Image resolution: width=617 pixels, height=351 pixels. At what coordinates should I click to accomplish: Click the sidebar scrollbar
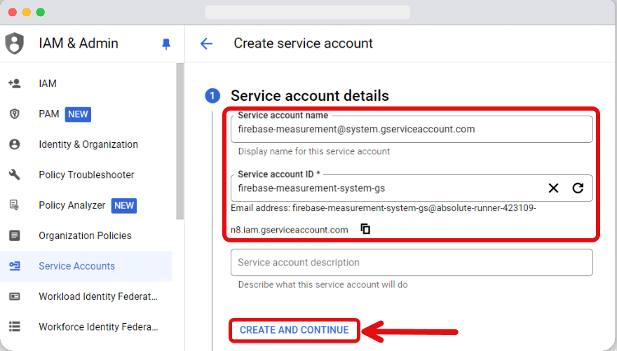click(x=179, y=142)
